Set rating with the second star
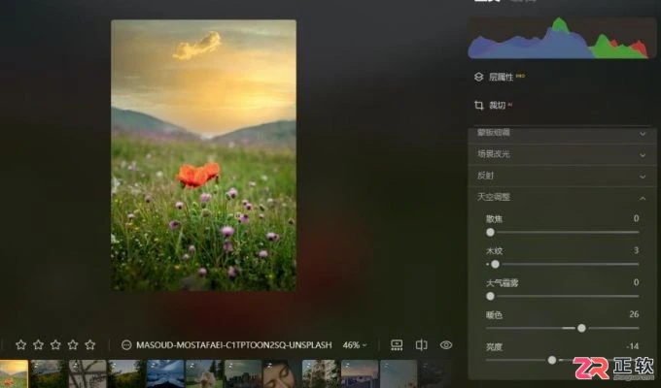 (x=38, y=345)
